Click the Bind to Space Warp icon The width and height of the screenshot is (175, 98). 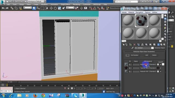(20, 8)
